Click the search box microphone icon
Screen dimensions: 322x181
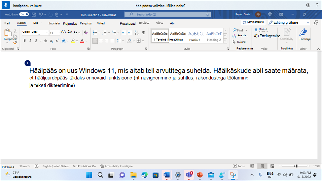pyautogui.click(x=208, y=15)
